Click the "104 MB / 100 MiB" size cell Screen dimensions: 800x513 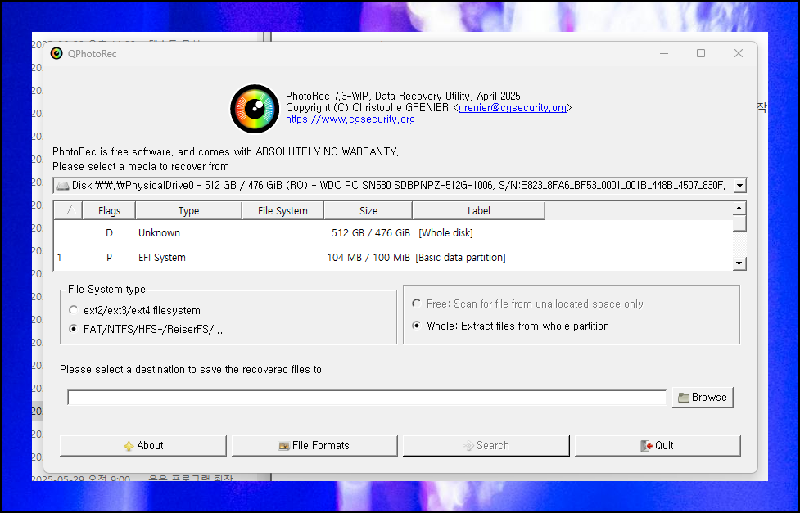368,258
